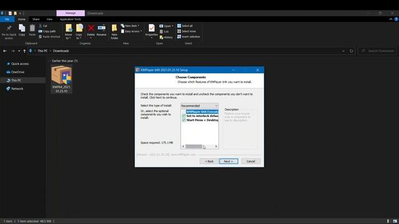
Task: Click the Manage contextual tab
Action: [x=70, y=13]
